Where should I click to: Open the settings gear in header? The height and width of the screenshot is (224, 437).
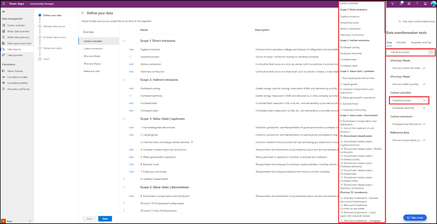point(409,4)
